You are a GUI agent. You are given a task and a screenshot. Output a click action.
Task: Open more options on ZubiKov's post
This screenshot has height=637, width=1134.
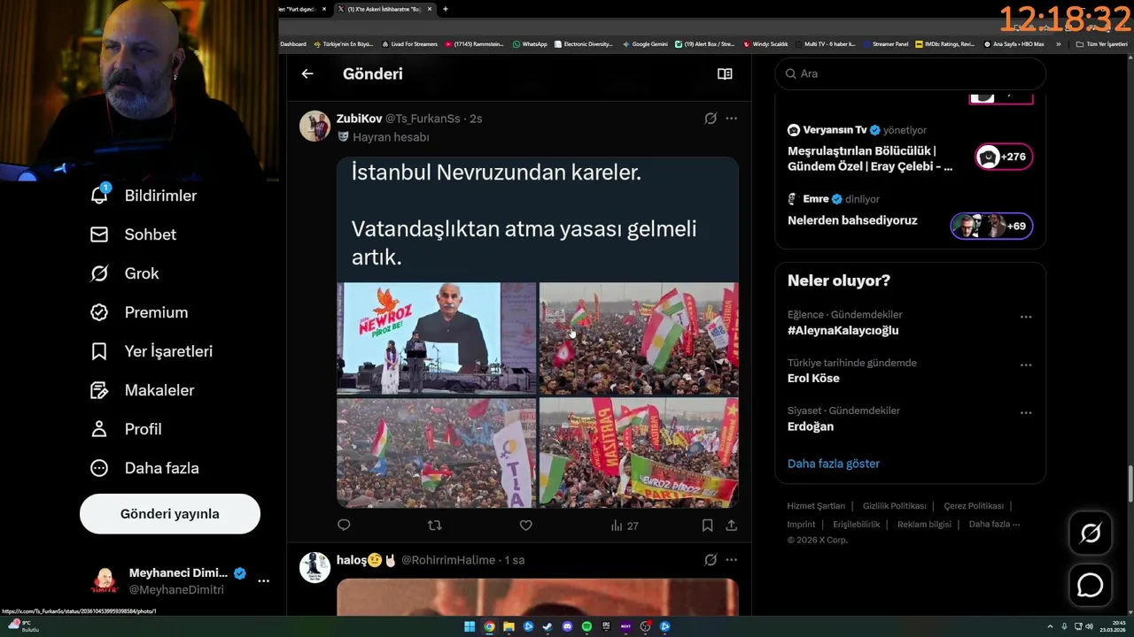click(x=731, y=119)
